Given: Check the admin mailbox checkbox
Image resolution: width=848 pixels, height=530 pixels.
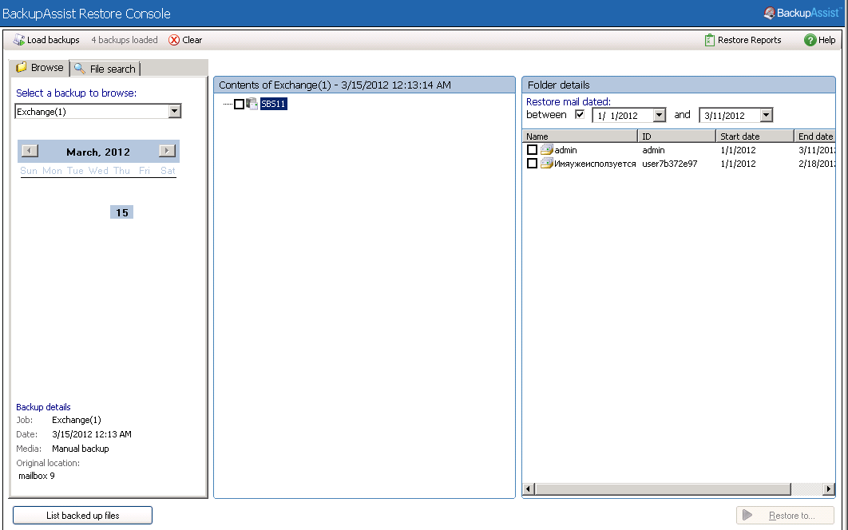Looking at the screenshot, I should (x=532, y=150).
